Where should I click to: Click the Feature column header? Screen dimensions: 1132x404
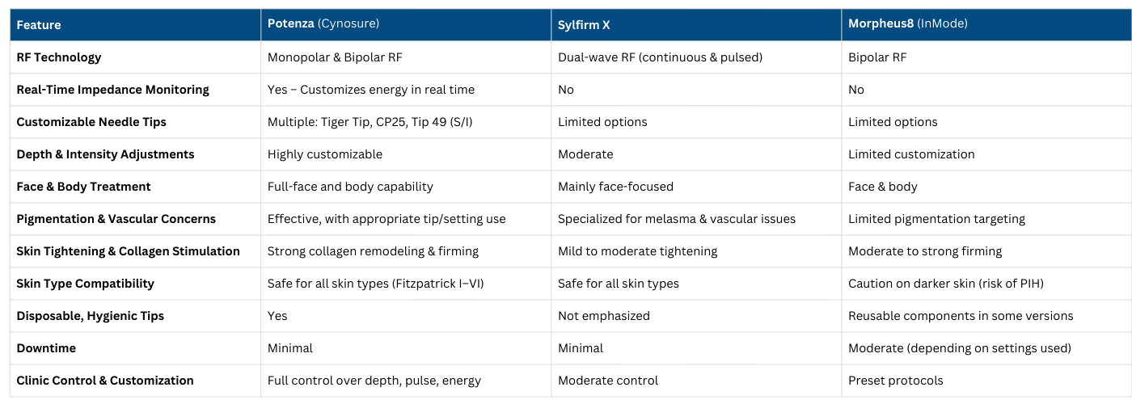tap(39, 25)
